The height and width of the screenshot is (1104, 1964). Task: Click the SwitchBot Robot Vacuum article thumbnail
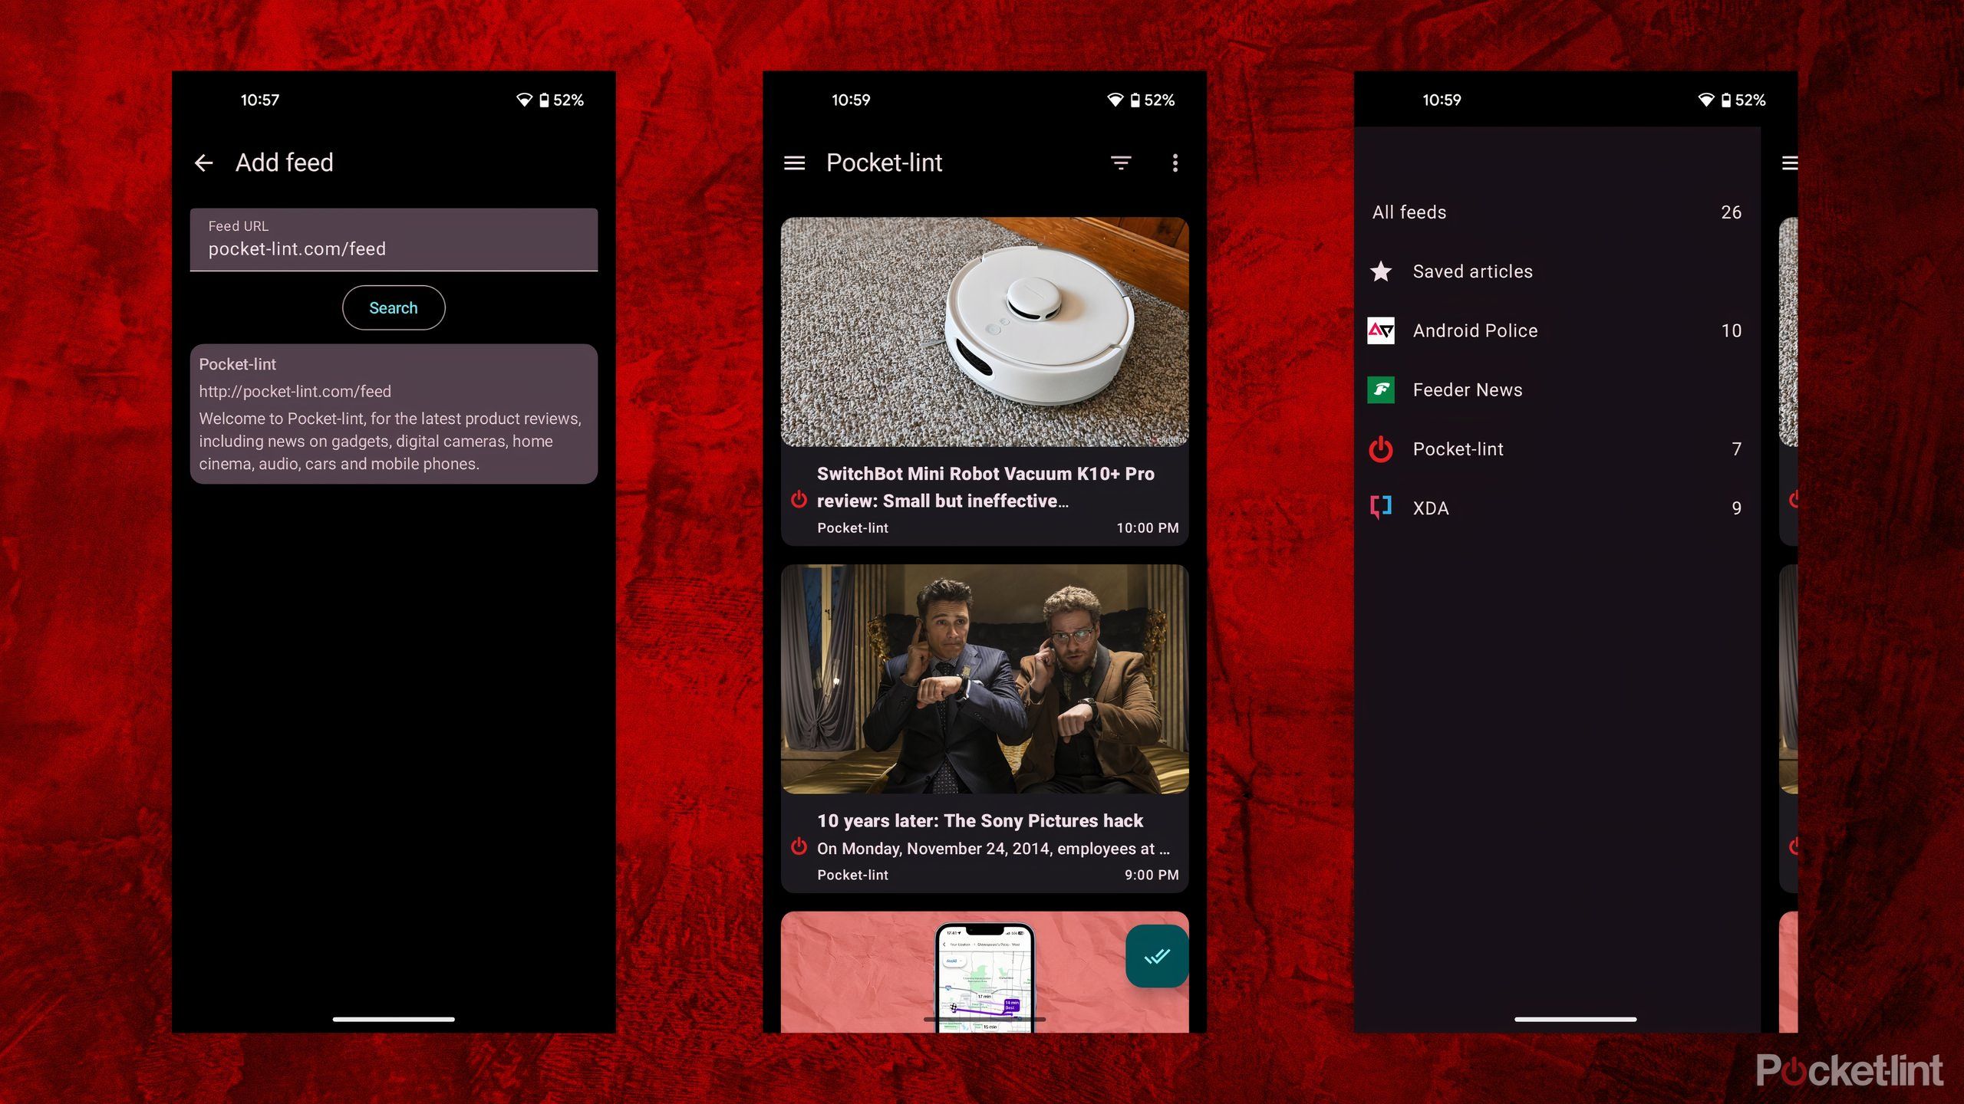tap(986, 332)
